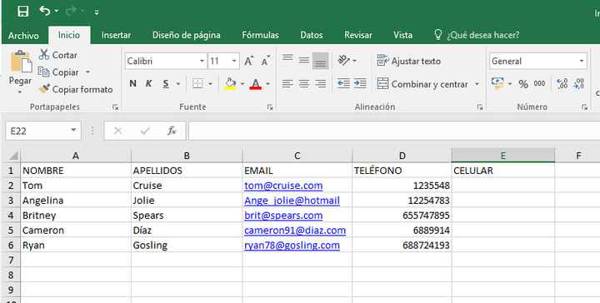Click the text orientation icon

pos(343,61)
